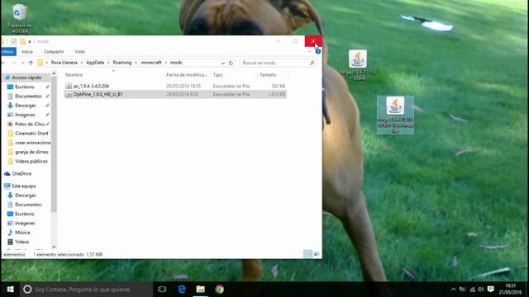This screenshot has height=297, width=529.
Task: Open Imágenes under Este equipo
Action: coord(25,224)
